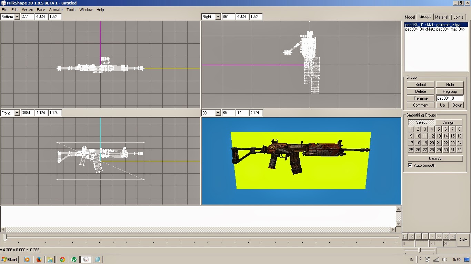The height and width of the screenshot is (264, 471).
Task: Click the Rename group button
Action: click(421, 98)
